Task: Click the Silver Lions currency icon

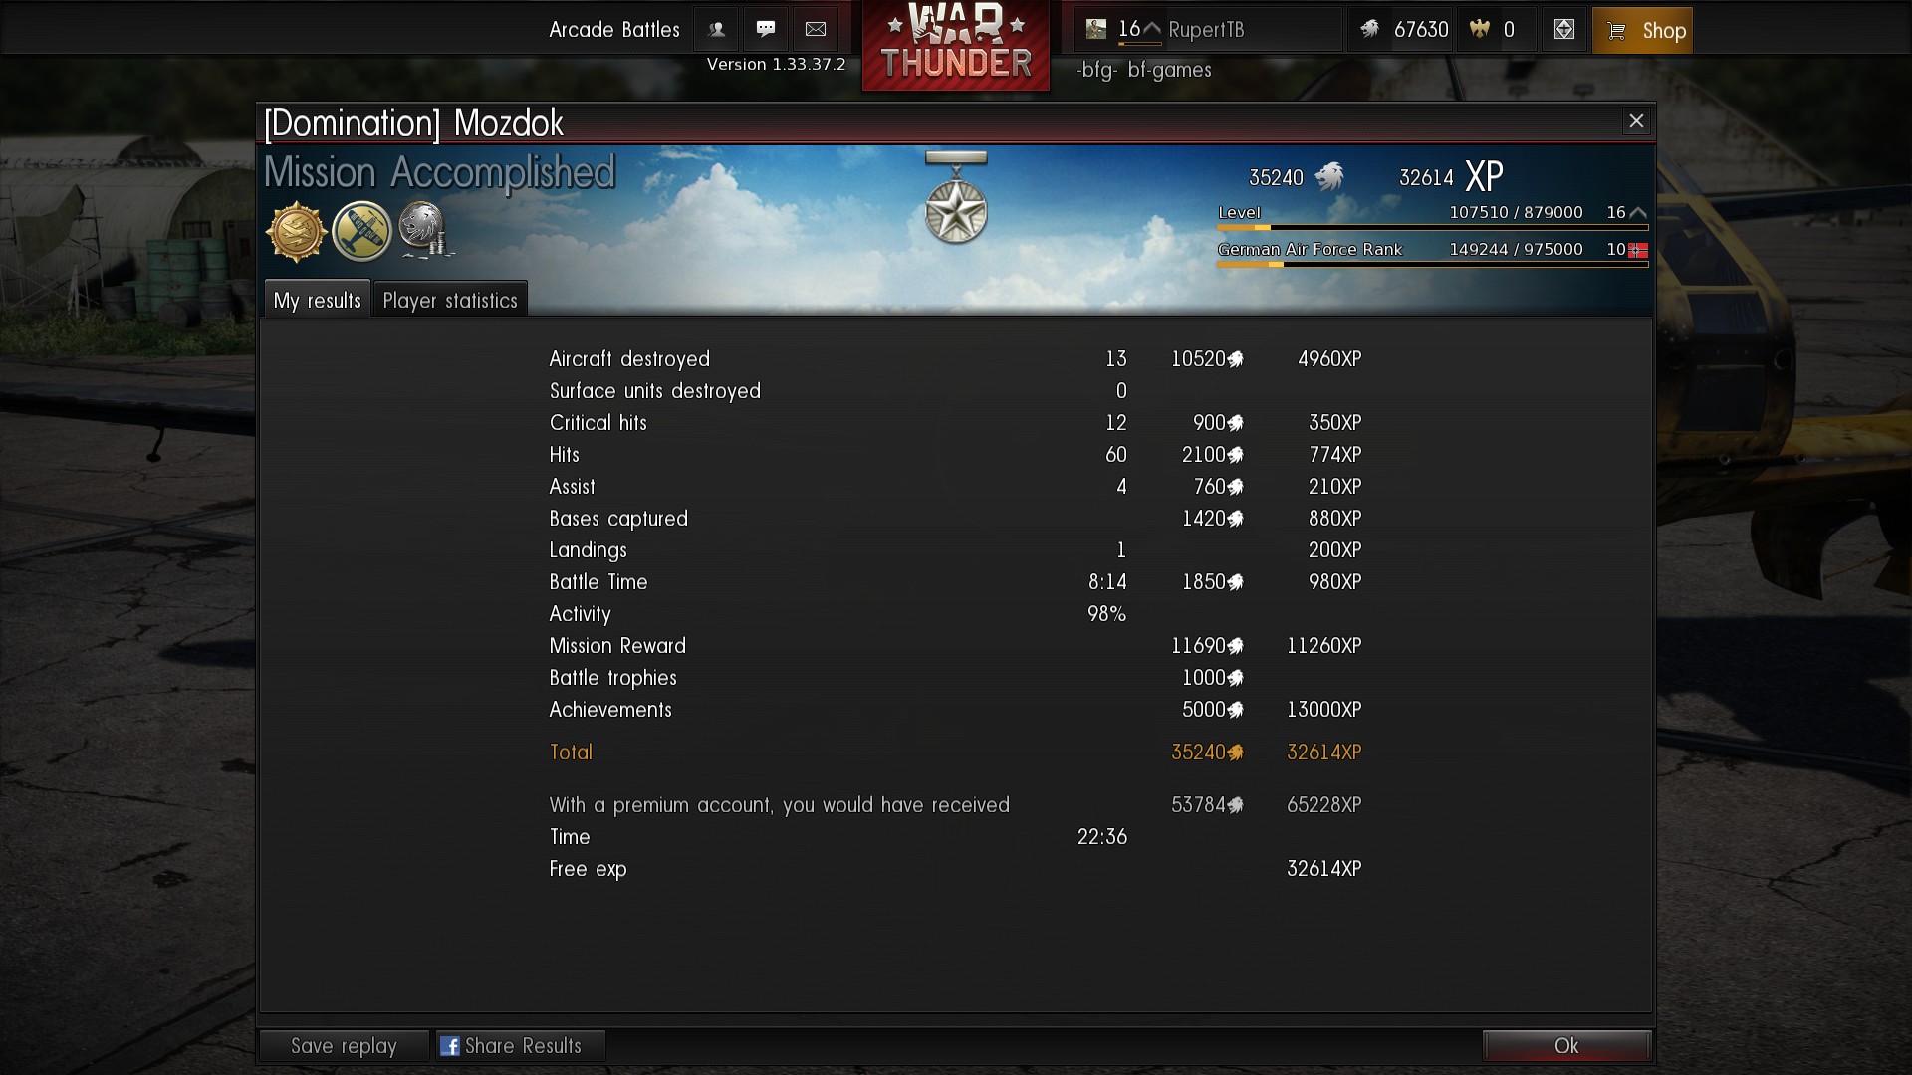Action: [x=1370, y=30]
